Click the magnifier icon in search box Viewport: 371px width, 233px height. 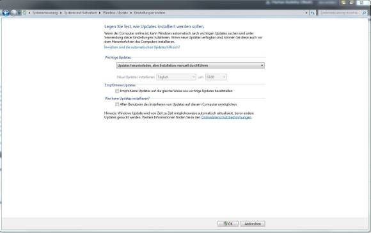(x=364, y=13)
